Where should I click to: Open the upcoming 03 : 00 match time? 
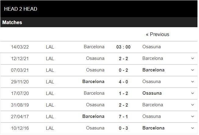[123, 47]
